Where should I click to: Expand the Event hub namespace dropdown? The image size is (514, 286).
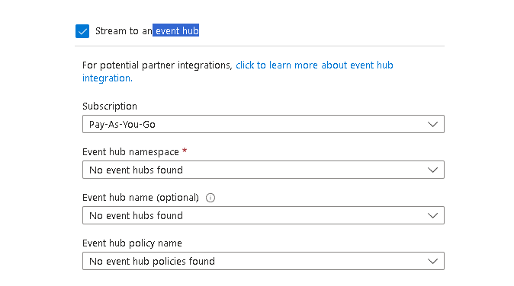point(263,170)
